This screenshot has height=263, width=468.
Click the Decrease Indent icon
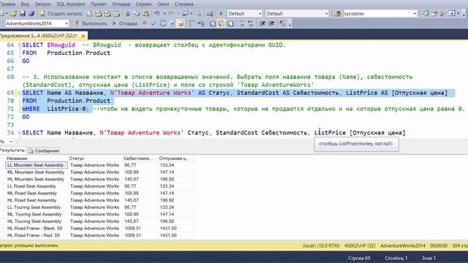[x=263, y=23]
